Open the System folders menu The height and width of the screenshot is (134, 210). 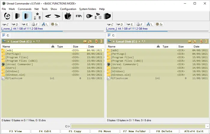[88, 9]
